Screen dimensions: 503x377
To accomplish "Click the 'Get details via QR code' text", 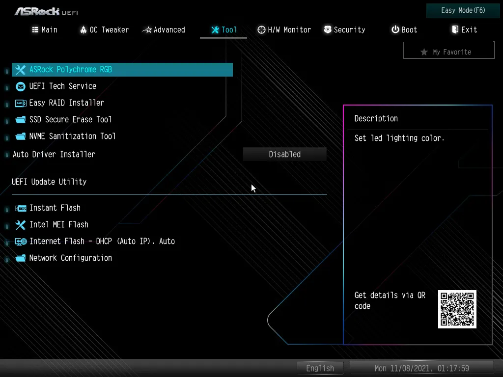I will pyautogui.click(x=390, y=301).
